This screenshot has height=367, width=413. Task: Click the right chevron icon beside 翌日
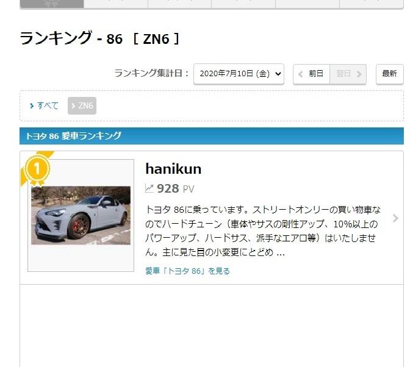[x=359, y=74]
